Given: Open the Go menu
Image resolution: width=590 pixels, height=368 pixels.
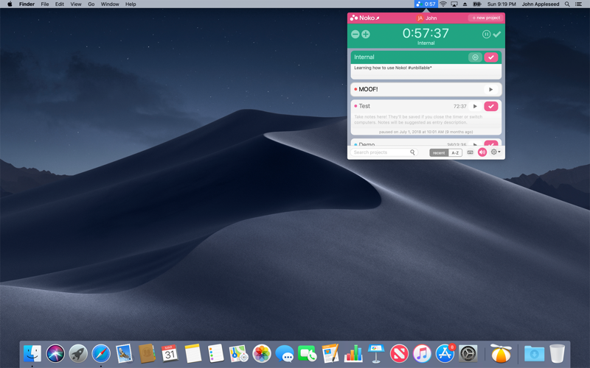Looking at the screenshot, I should pyautogui.click(x=91, y=4).
